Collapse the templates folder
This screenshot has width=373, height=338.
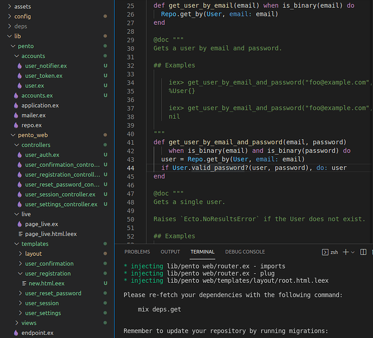[17, 244]
